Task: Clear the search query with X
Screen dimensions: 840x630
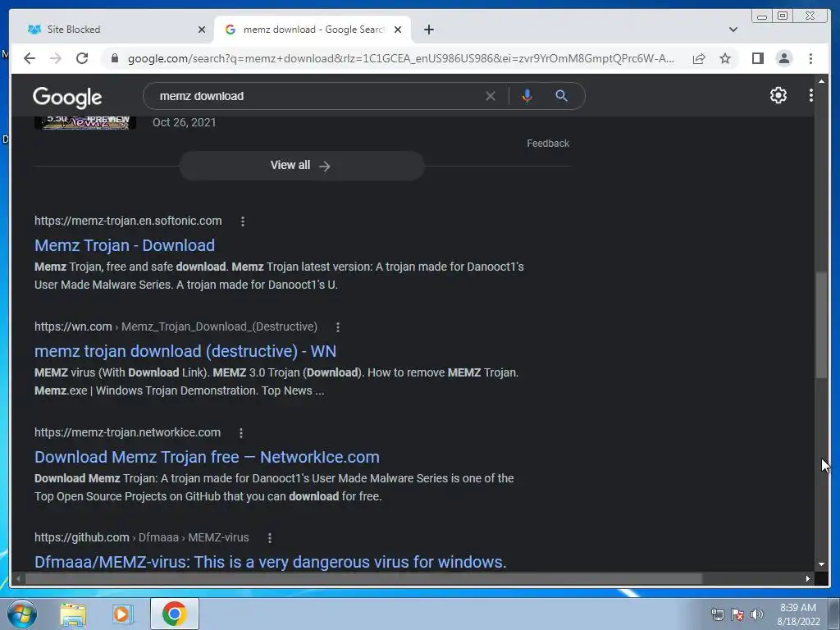Action: [x=491, y=97]
